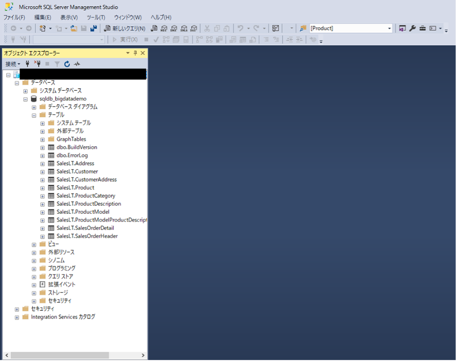Screen dimensions: 457x361
Task: Select the dbo.BuildVersion table
Action: click(77, 147)
